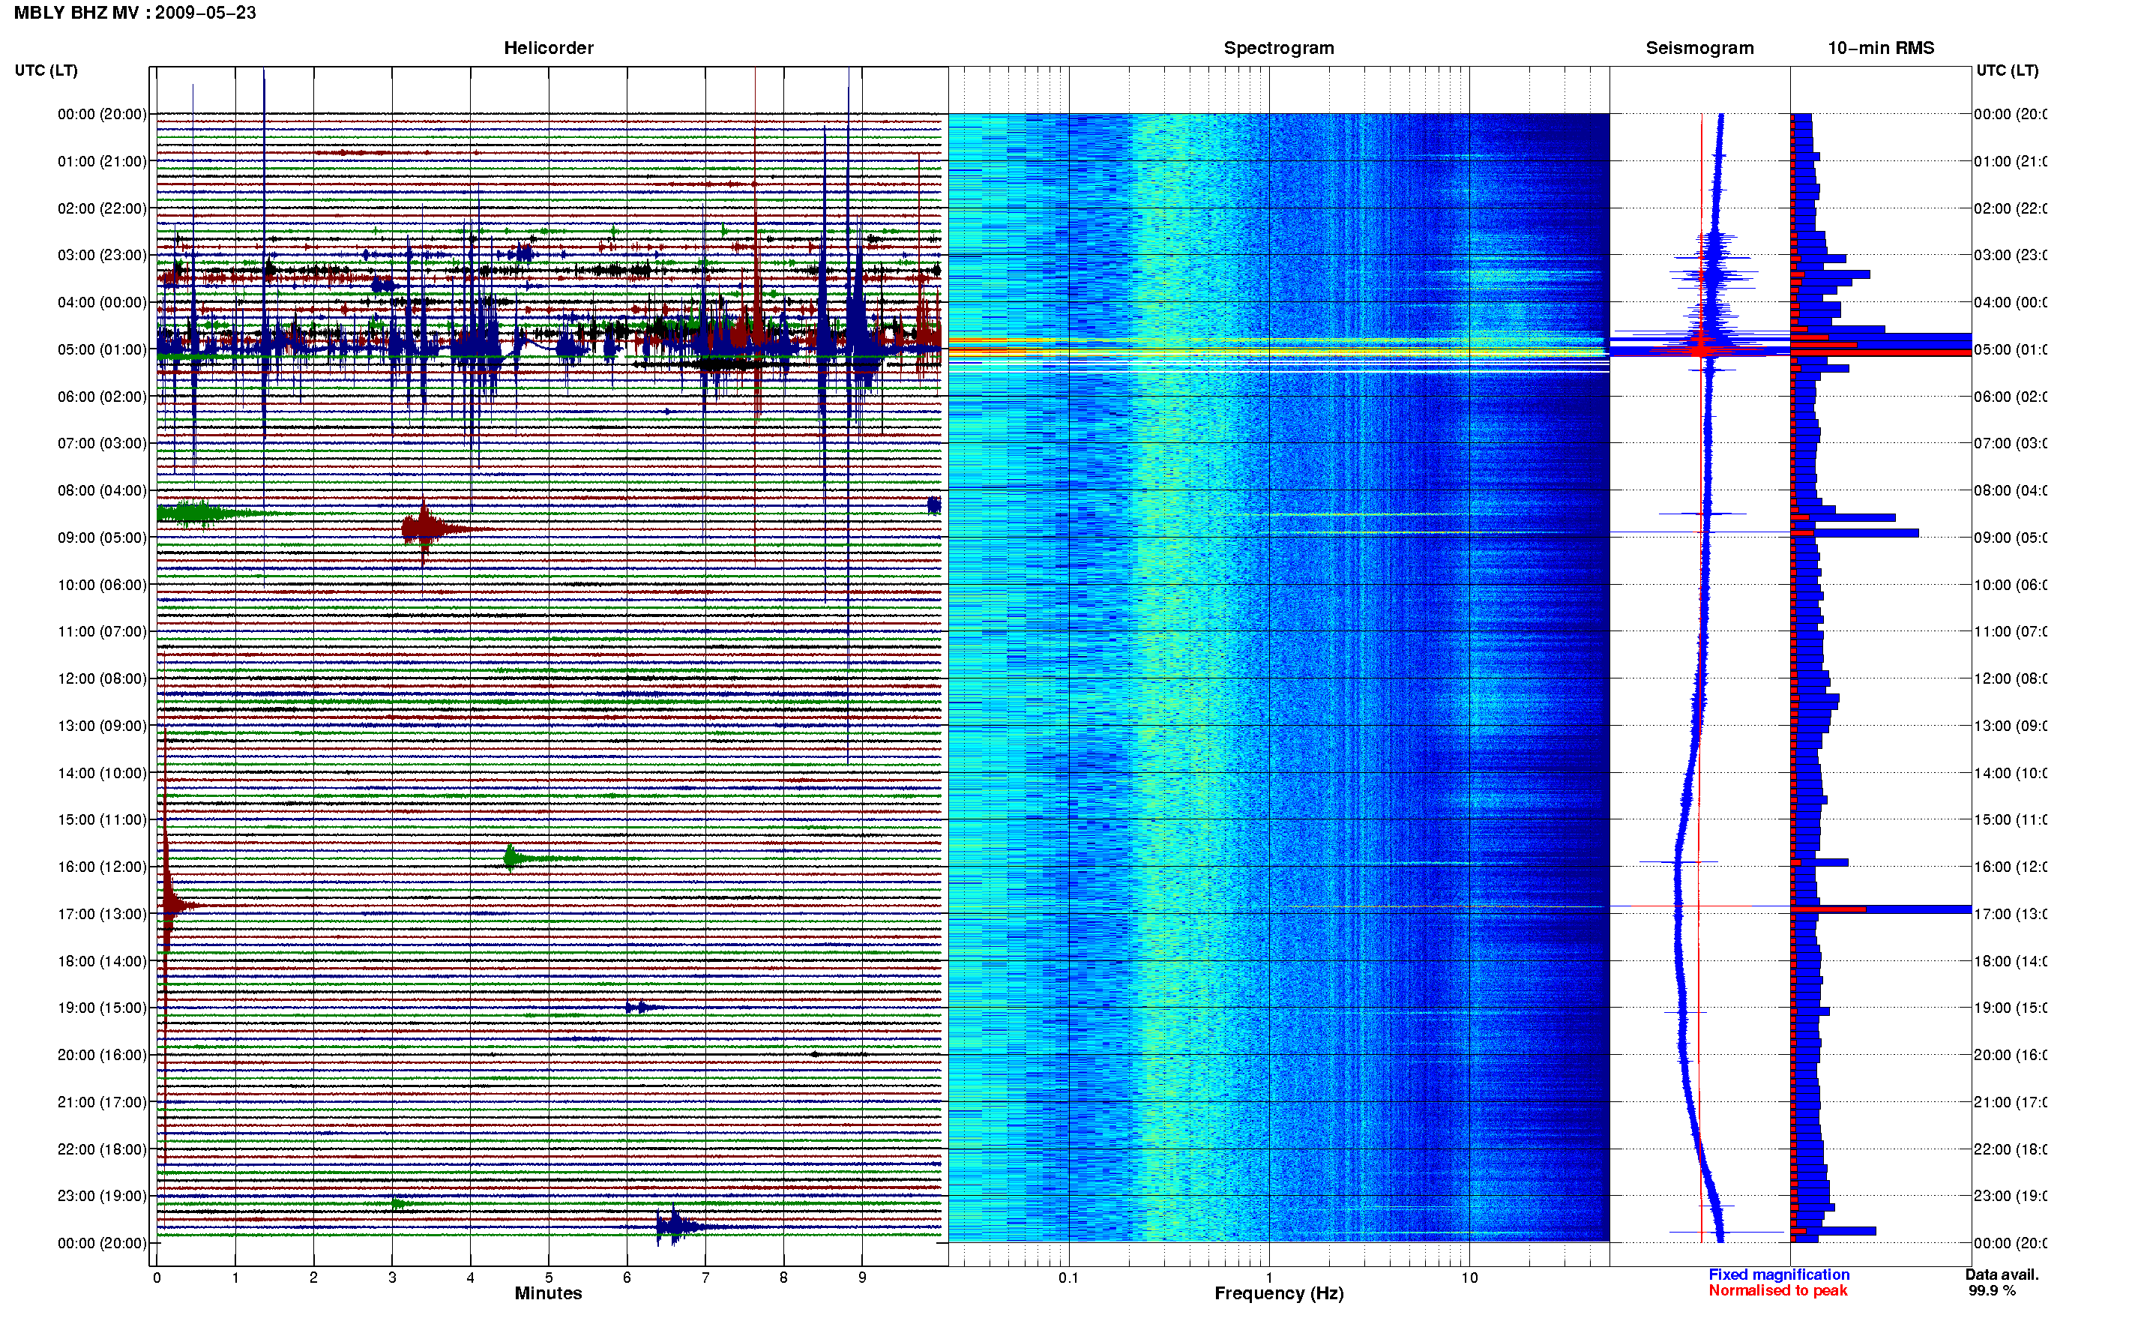The height and width of the screenshot is (1333, 2132).
Task: Click the left '01:00 (21:00)' time label
Action: point(102,161)
